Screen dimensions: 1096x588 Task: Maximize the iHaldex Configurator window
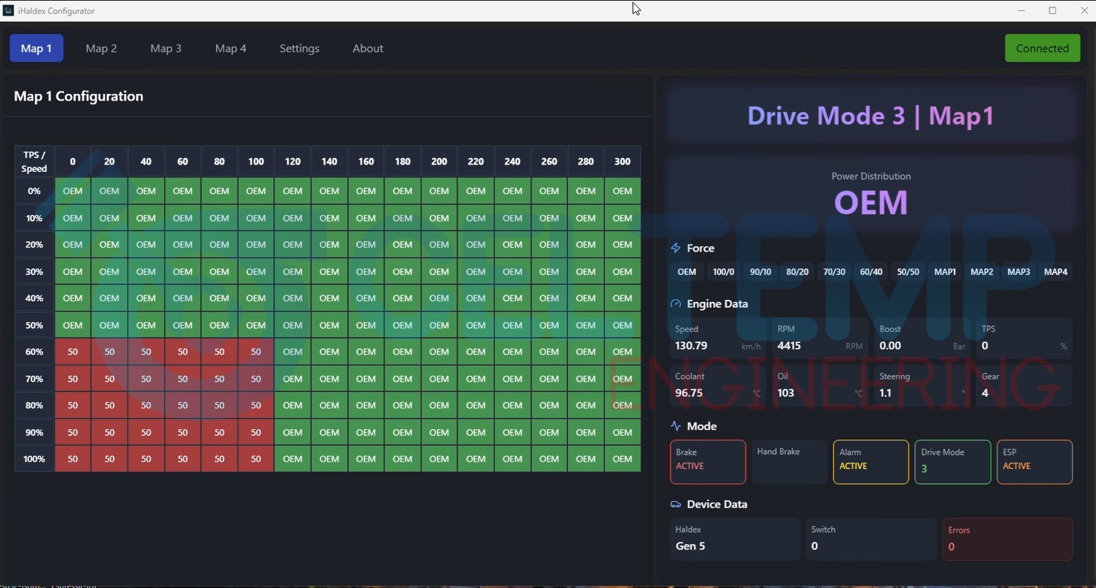pyautogui.click(x=1053, y=10)
